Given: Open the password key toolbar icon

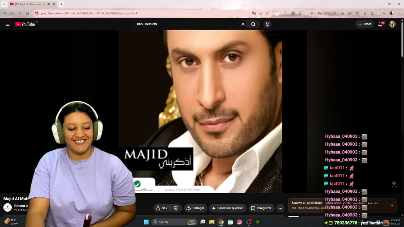Looking at the screenshot, I should (319, 13).
